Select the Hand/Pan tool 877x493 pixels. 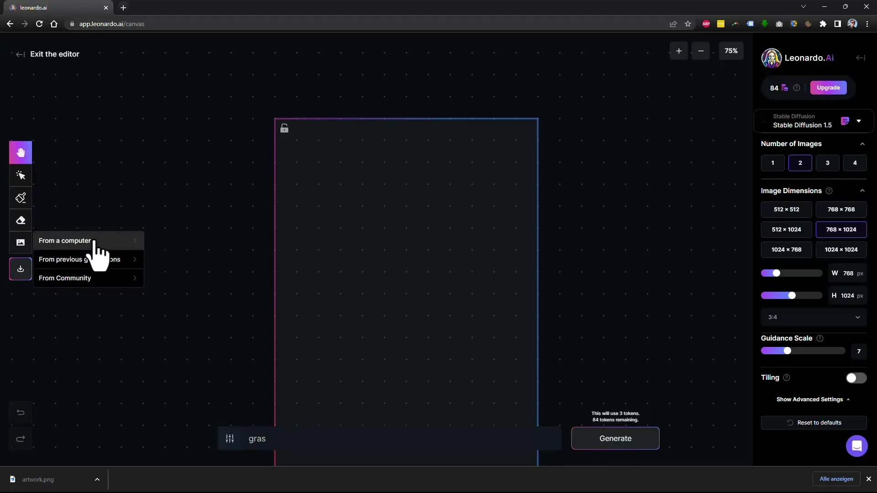click(20, 152)
